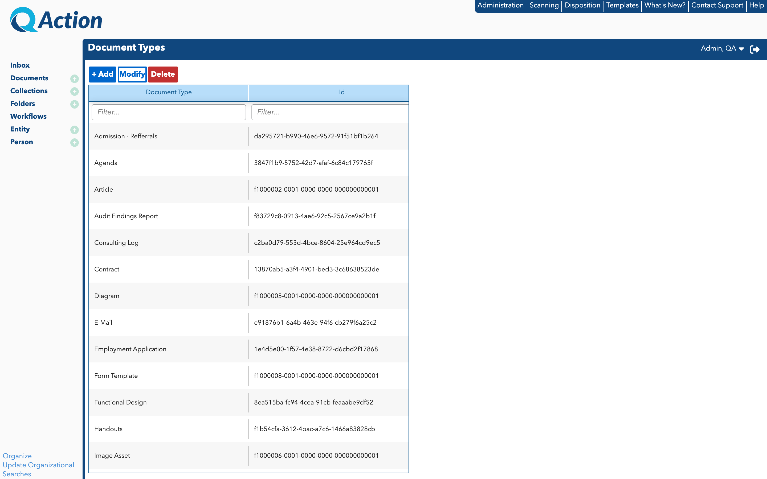
Task: Select the Article document type
Action: (x=248, y=189)
